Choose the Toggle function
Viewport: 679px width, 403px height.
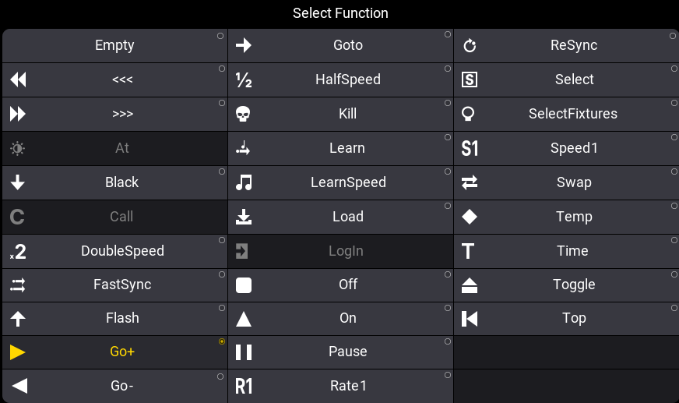click(574, 285)
